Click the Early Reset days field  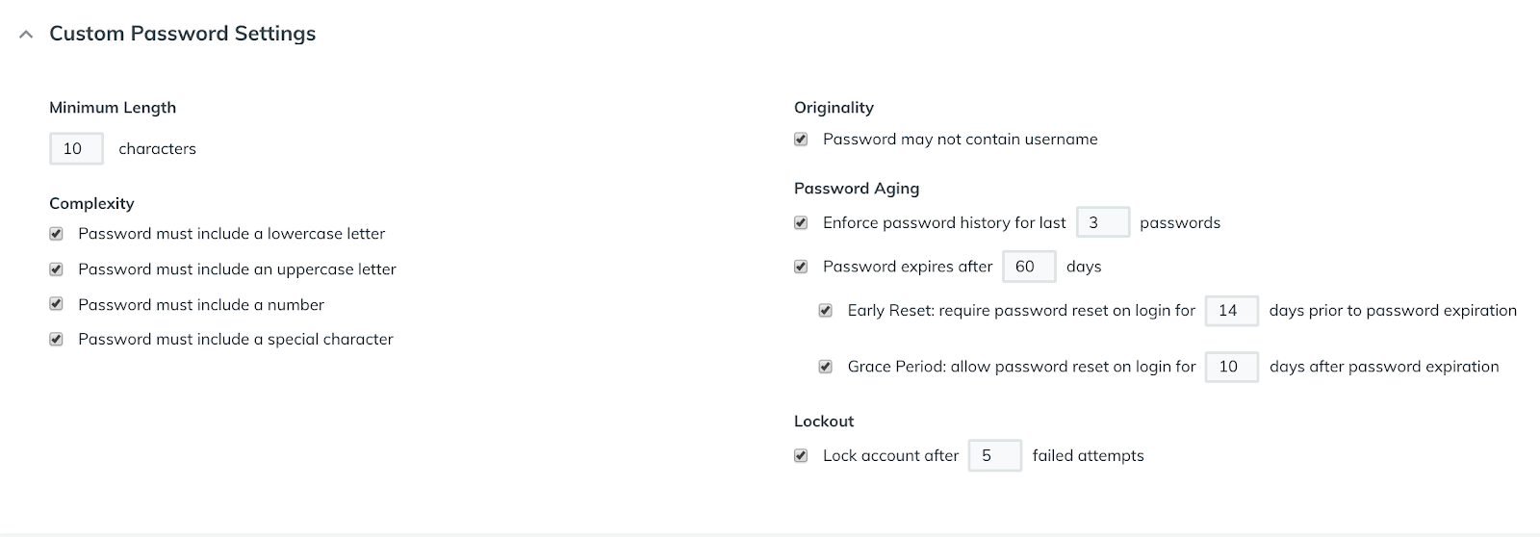[1231, 311]
